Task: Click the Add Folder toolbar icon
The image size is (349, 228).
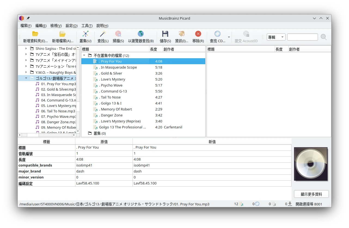Action: pyautogui.click(x=35, y=34)
